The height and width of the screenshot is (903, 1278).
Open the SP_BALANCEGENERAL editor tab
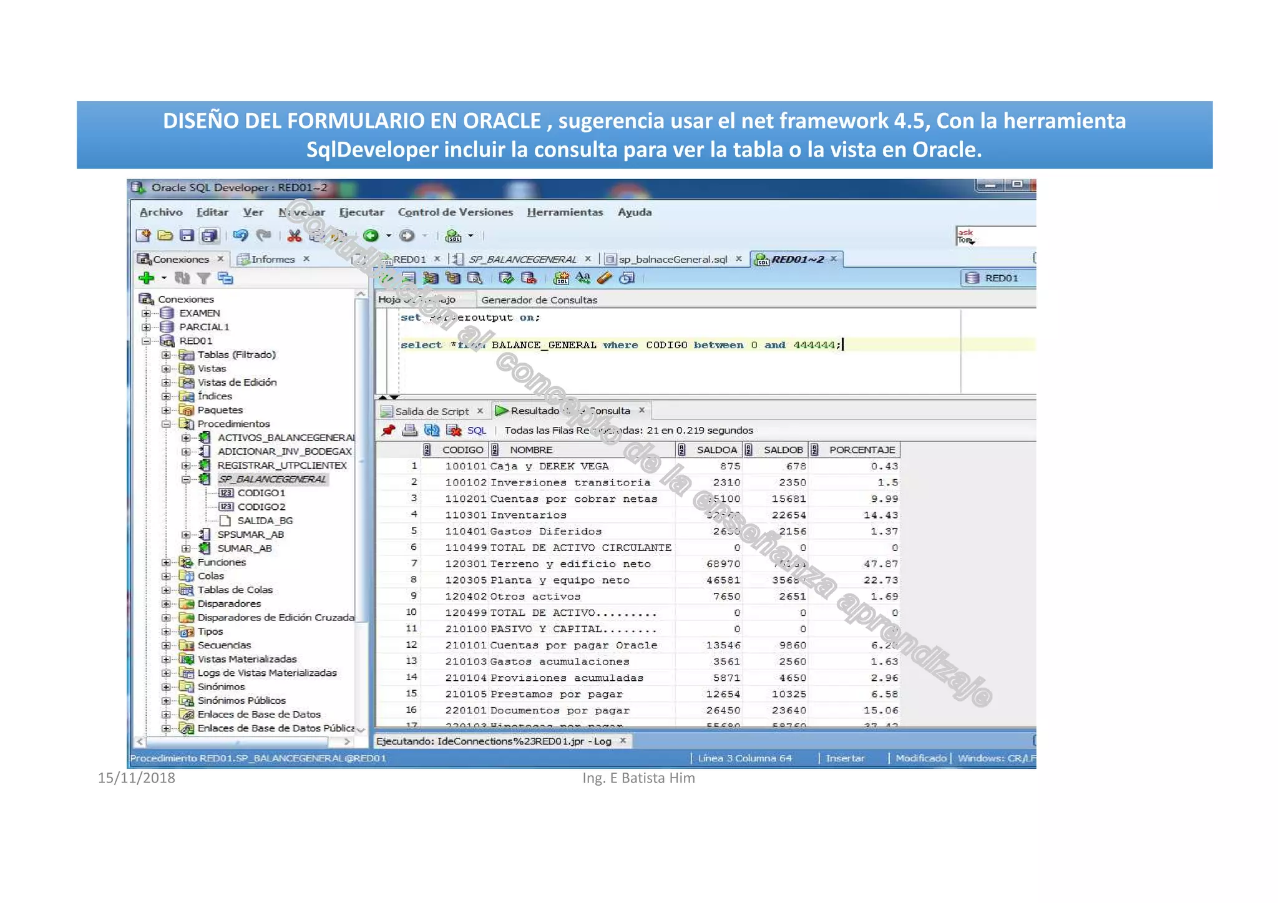pos(522,259)
